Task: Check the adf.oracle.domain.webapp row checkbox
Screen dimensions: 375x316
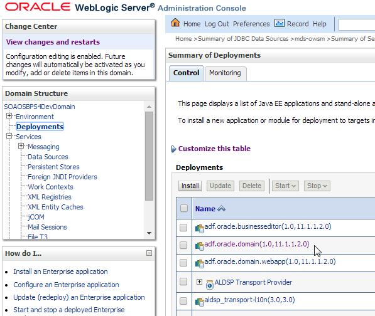Action: tap(183, 263)
